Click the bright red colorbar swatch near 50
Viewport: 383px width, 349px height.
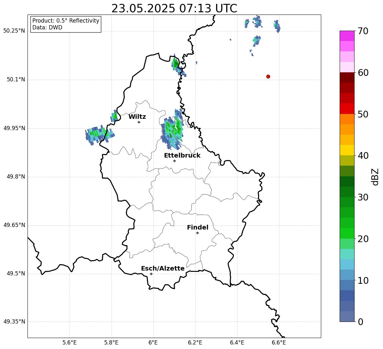click(347, 109)
